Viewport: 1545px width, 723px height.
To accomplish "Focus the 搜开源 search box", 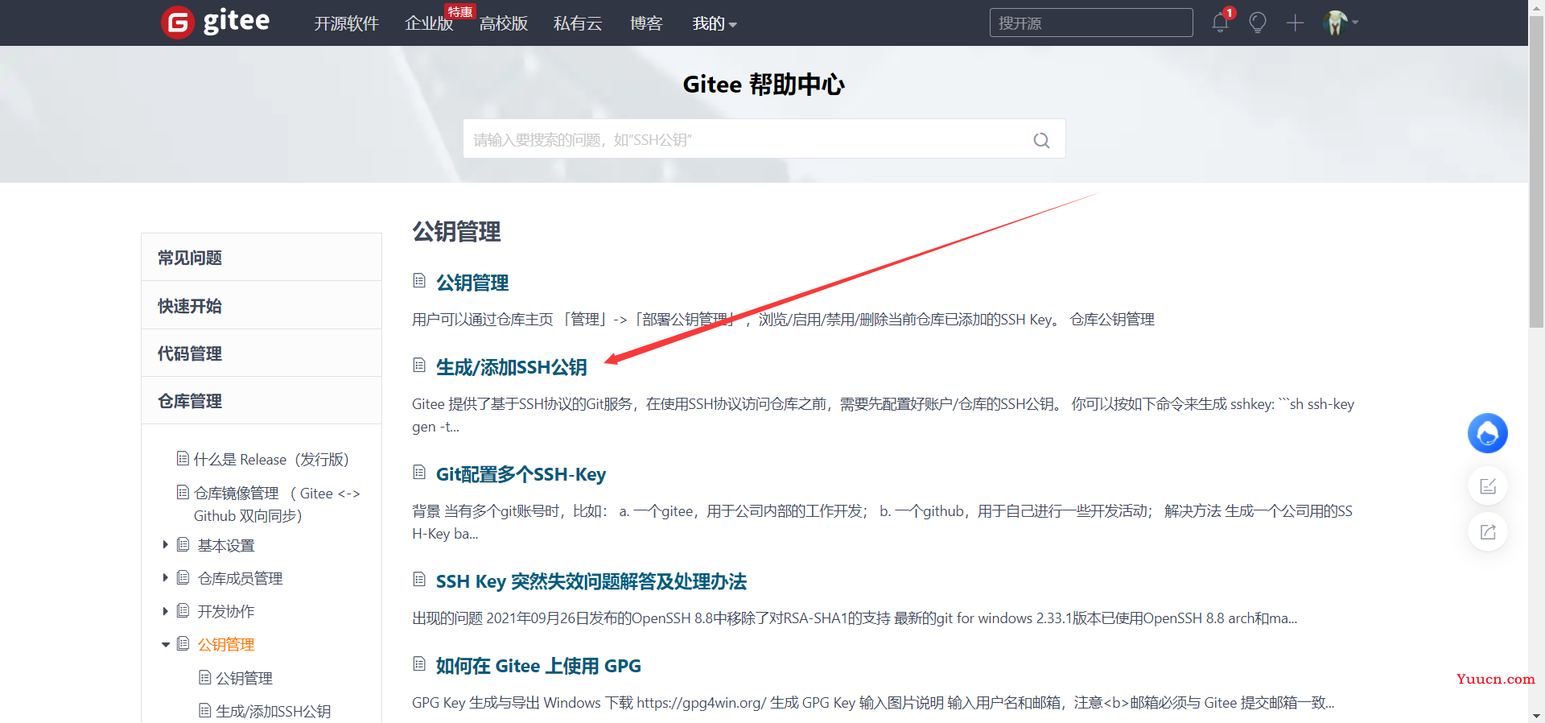I will coord(1091,23).
